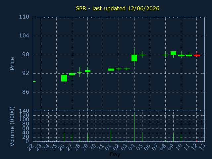
Task: Click the chart title SPR last updated
Action: point(118,8)
